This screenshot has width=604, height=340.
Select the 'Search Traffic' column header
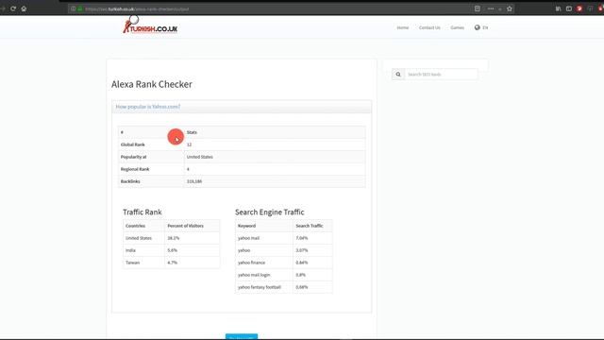(310, 226)
